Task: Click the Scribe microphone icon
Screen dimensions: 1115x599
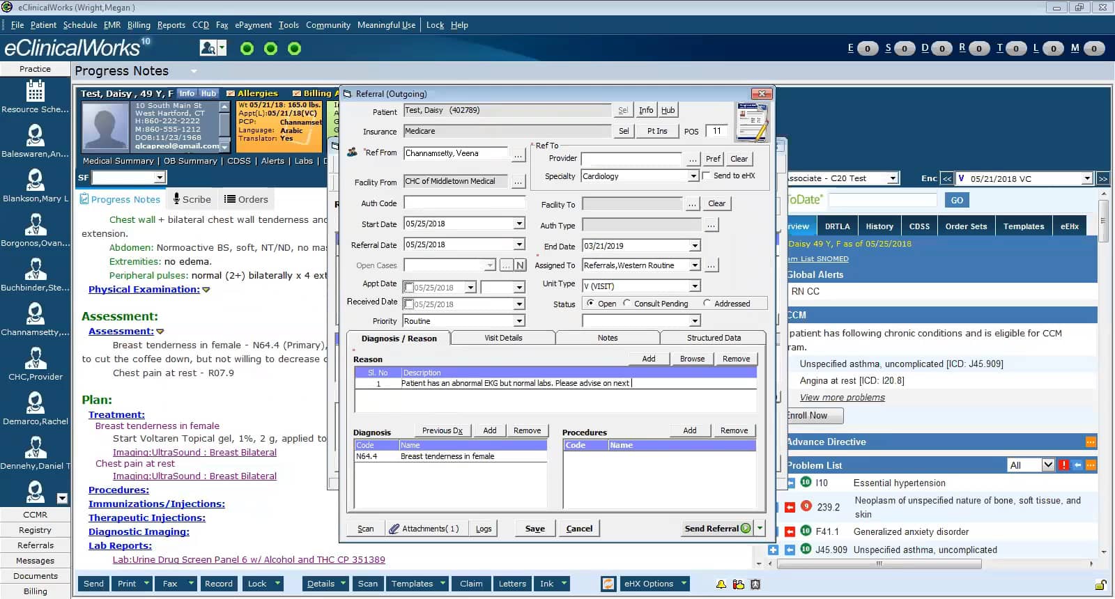Action: pyautogui.click(x=177, y=199)
